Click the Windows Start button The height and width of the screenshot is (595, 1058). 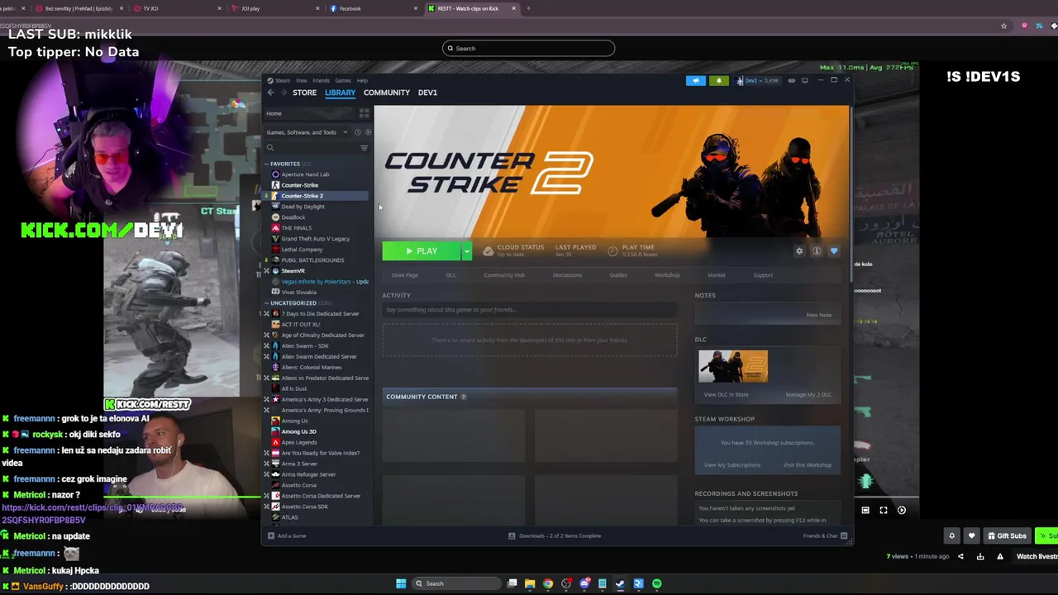(401, 583)
